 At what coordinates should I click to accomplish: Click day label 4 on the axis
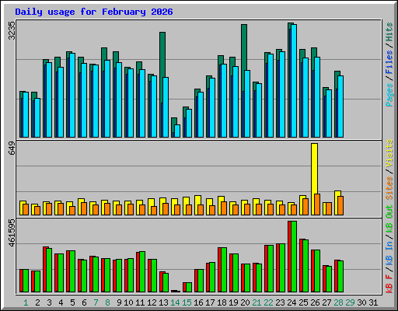point(61,302)
